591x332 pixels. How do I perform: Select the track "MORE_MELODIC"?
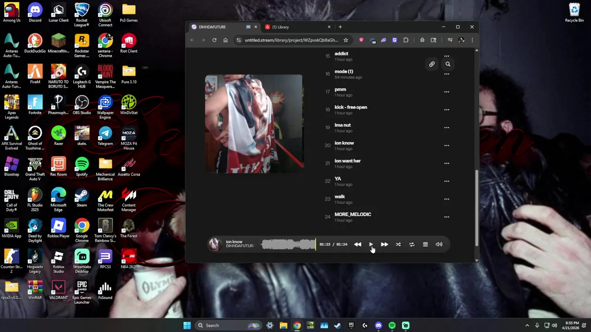pyautogui.click(x=353, y=214)
